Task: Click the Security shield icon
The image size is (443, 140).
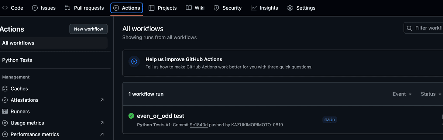Action: [216, 8]
